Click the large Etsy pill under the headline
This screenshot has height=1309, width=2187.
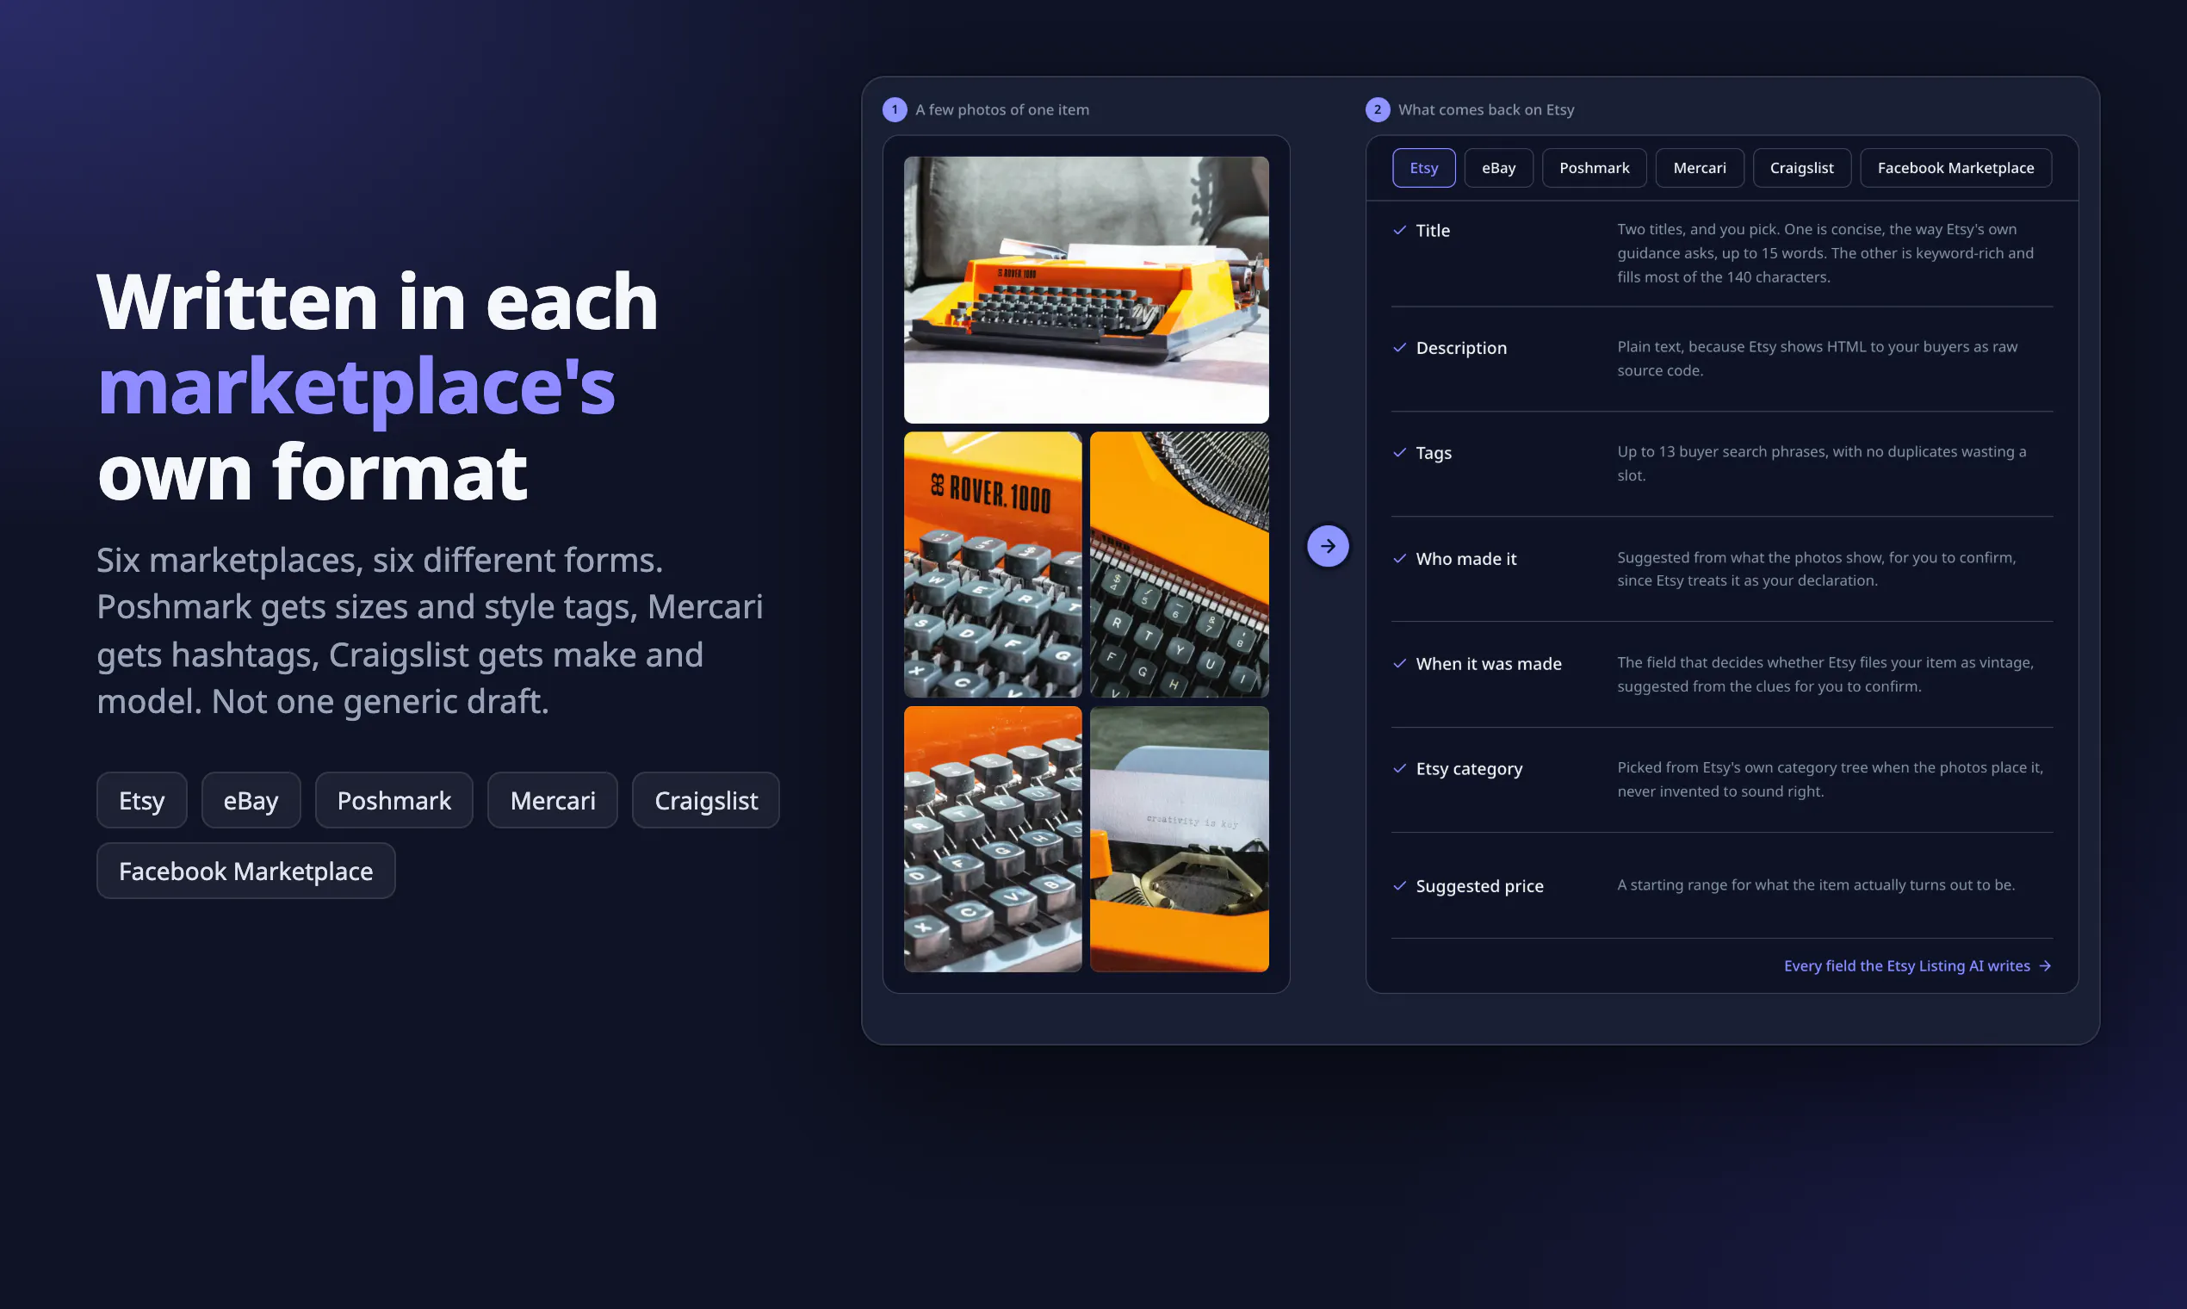point(142,800)
